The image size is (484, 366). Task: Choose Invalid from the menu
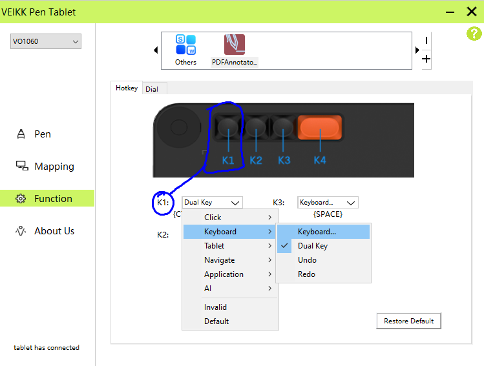click(x=230, y=307)
